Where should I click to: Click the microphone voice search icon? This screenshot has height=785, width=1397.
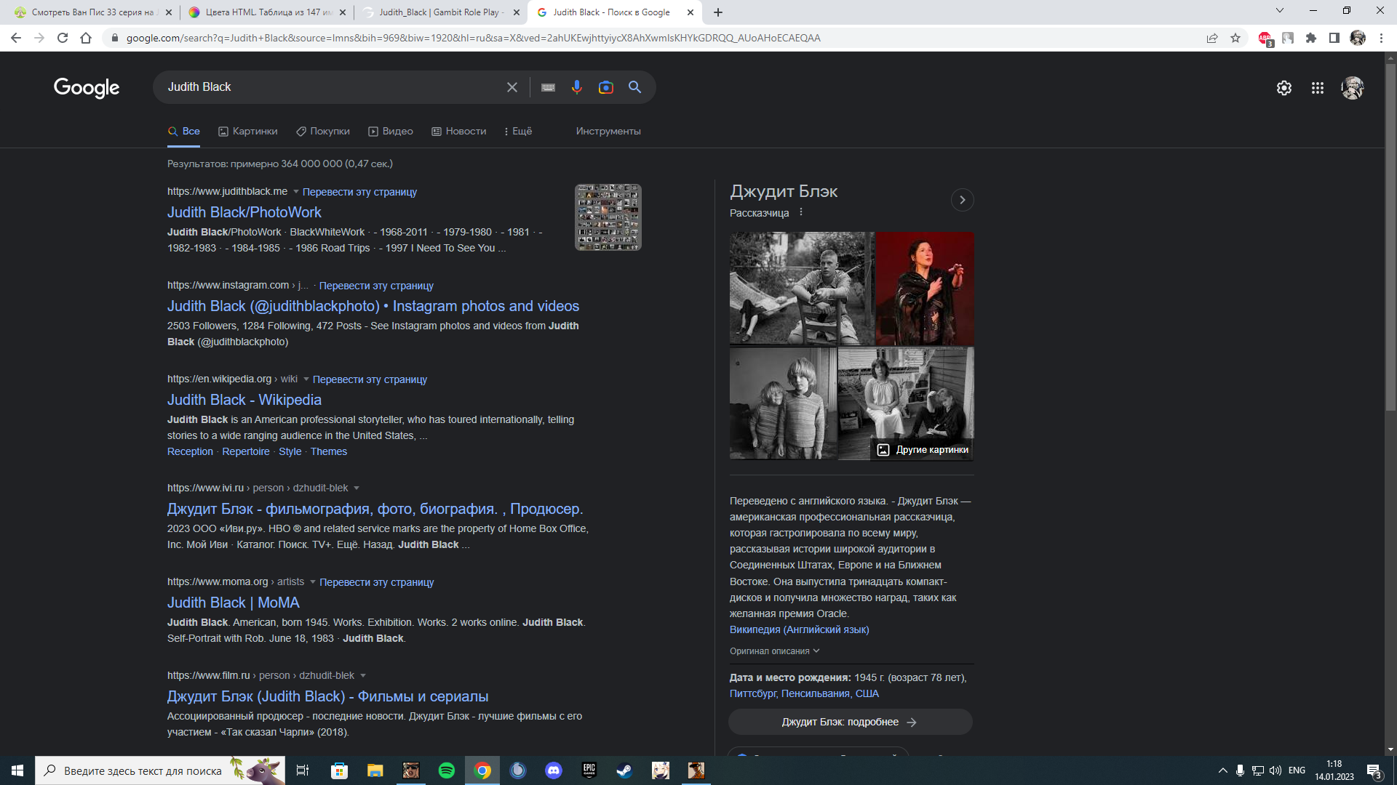pyautogui.click(x=576, y=87)
